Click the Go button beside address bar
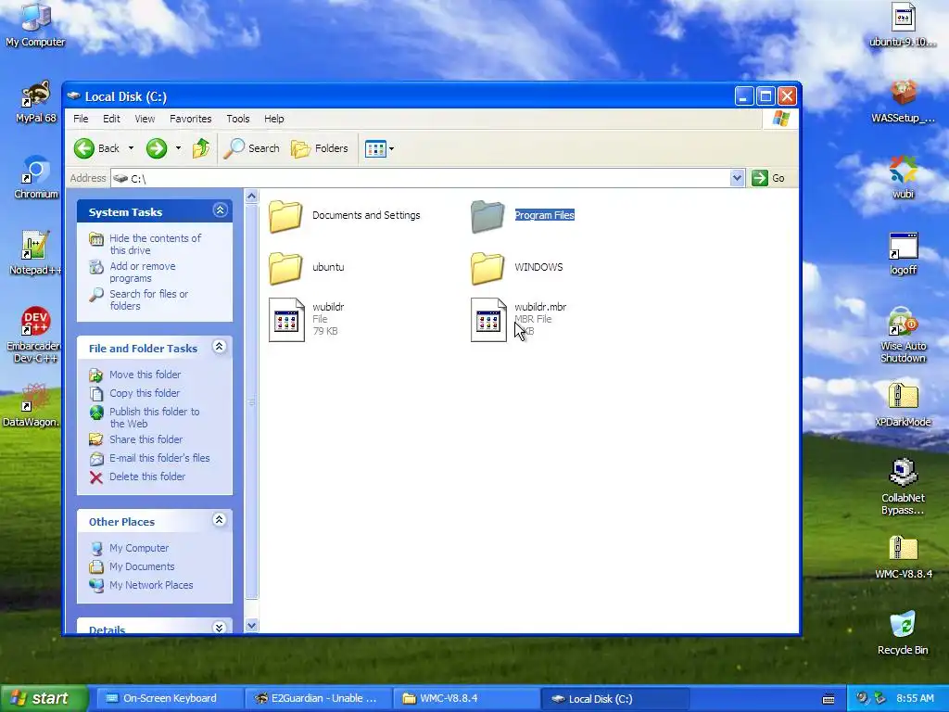This screenshot has height=712, width=949. (768, 178)
